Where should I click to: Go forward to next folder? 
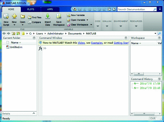pos(8,33)
